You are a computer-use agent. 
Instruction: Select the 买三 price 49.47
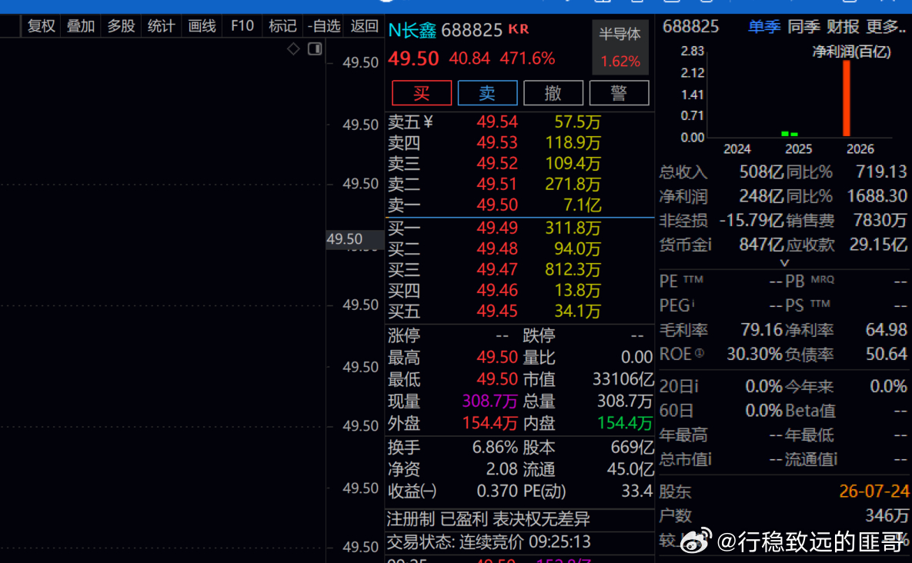coord(496,270)
